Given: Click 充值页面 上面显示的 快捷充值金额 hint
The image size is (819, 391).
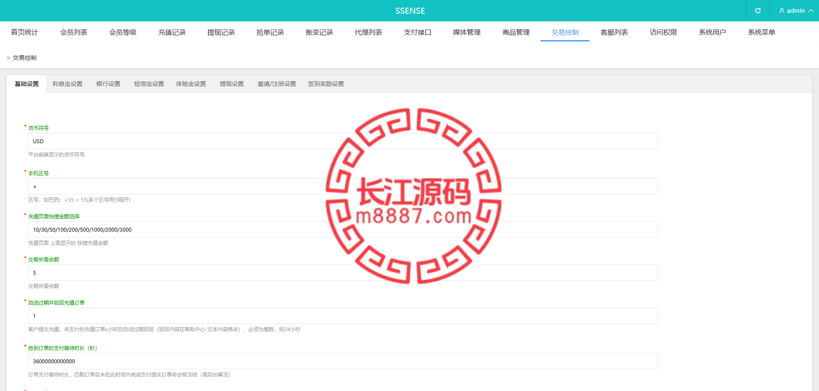Looking at the screenshot, I should (x=68, y=243).
